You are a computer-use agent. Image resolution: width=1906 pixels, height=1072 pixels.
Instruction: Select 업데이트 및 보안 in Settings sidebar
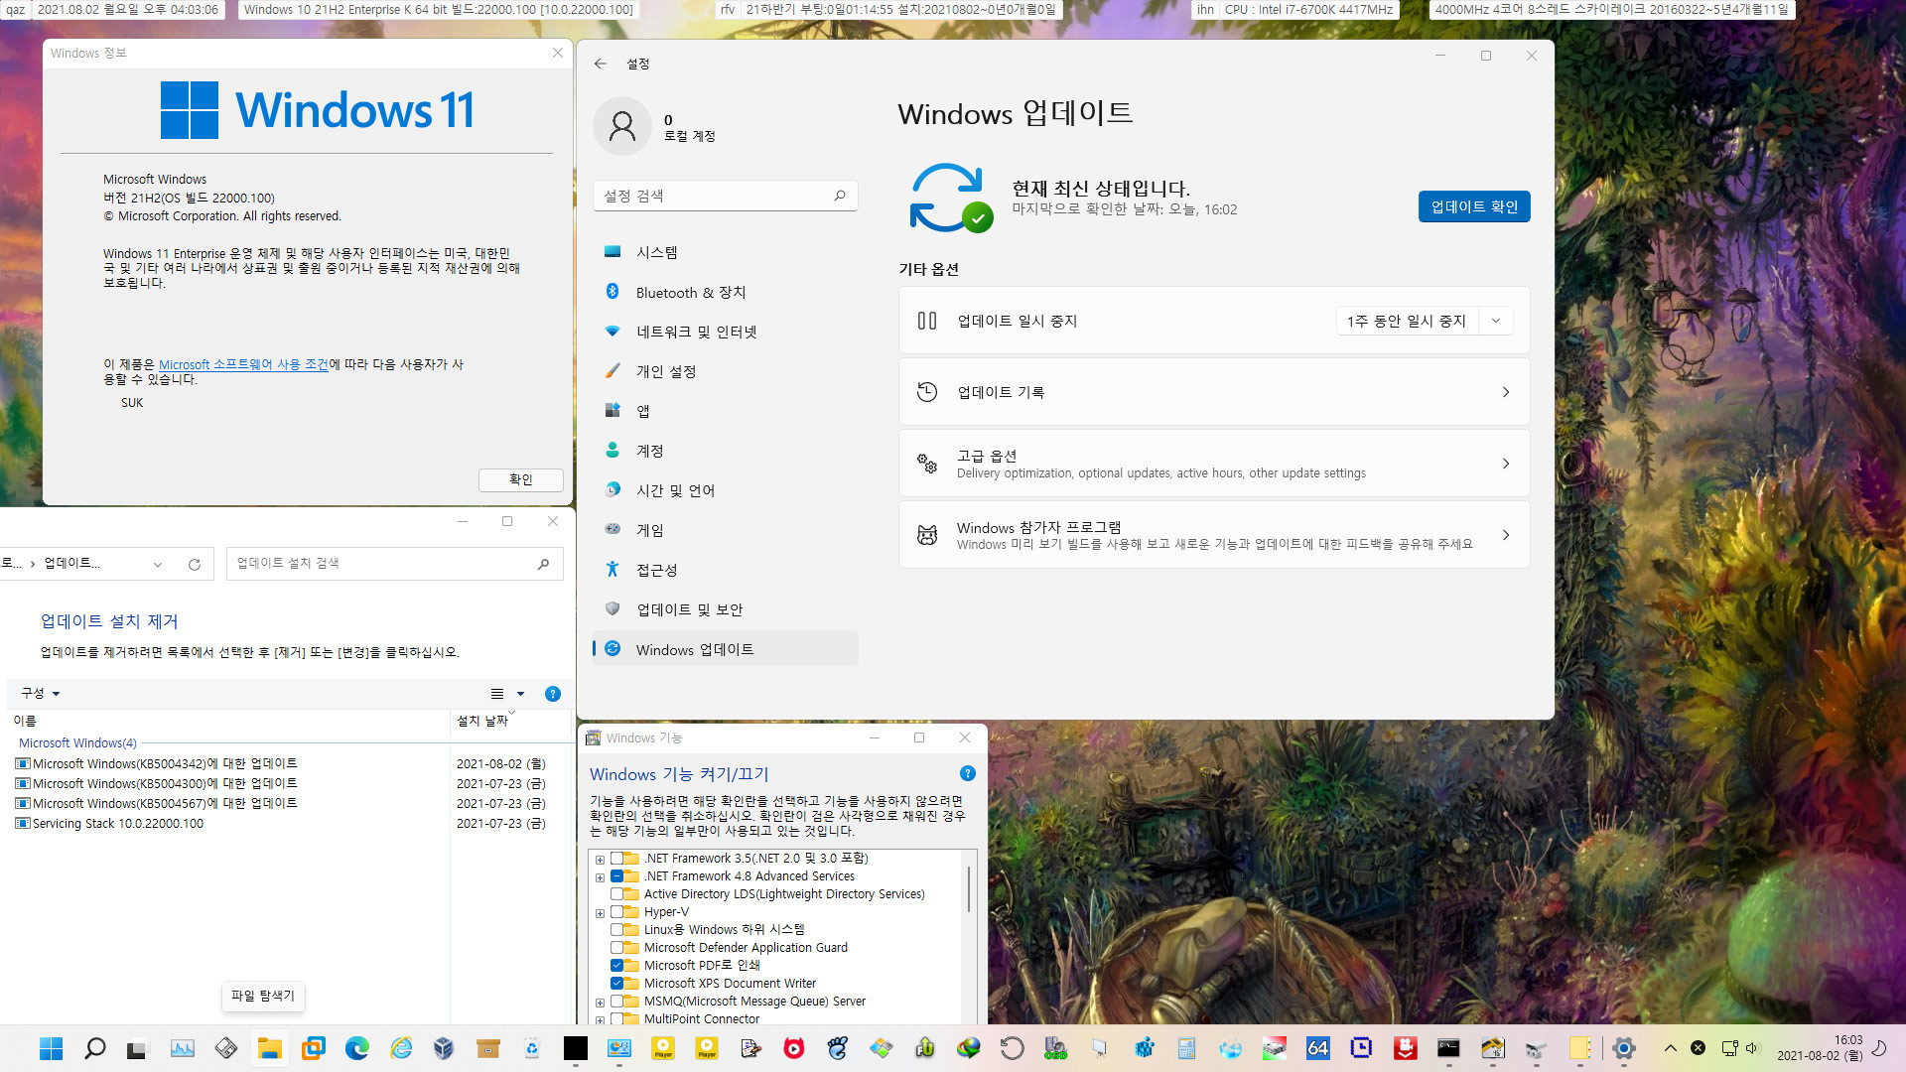(x=725, y=609)
